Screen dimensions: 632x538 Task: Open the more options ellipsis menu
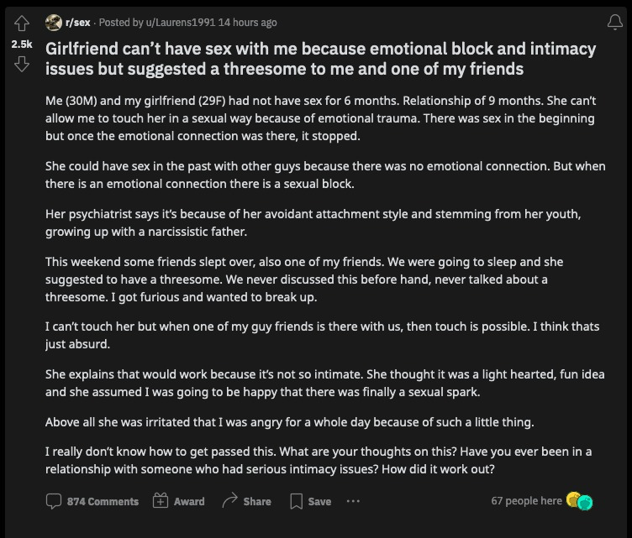353,501
